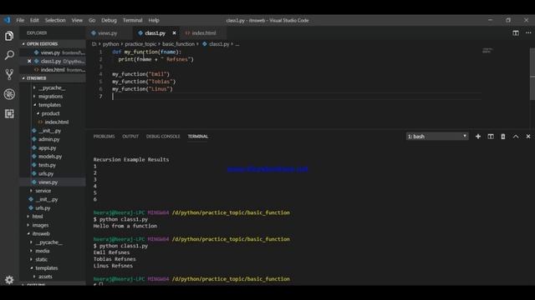Open index.html in Open Editors list

point(52,70)
